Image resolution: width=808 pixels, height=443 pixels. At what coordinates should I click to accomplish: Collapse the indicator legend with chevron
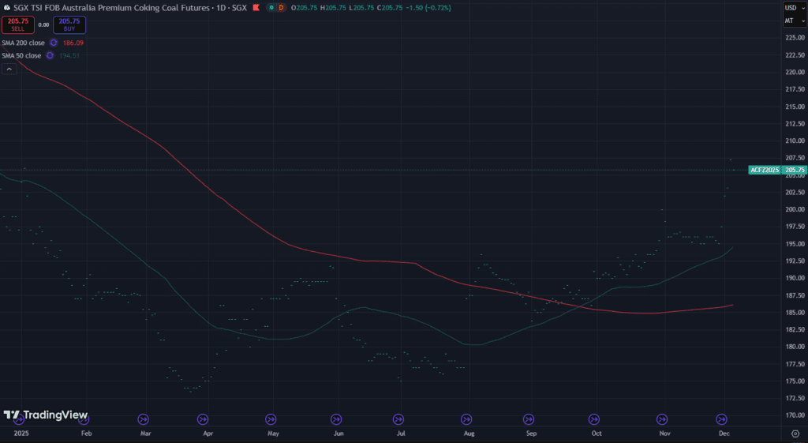click(x=9, y=69)
